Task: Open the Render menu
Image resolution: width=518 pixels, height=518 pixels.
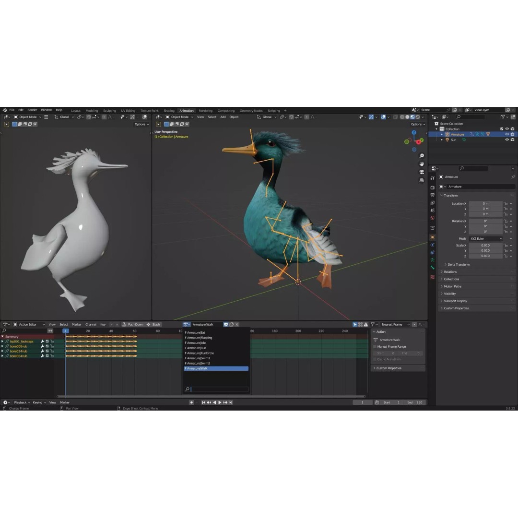Action: [x=32, y=110]
